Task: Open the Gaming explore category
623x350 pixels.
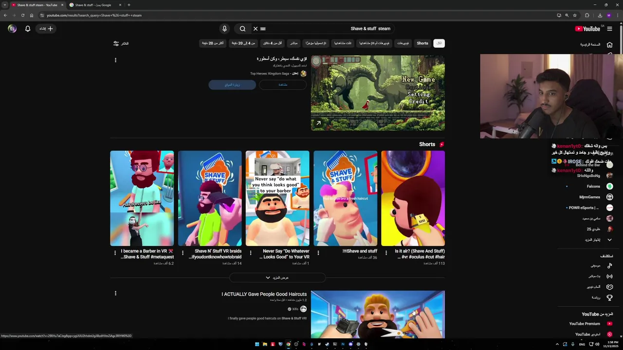Action: coord(599,287)
